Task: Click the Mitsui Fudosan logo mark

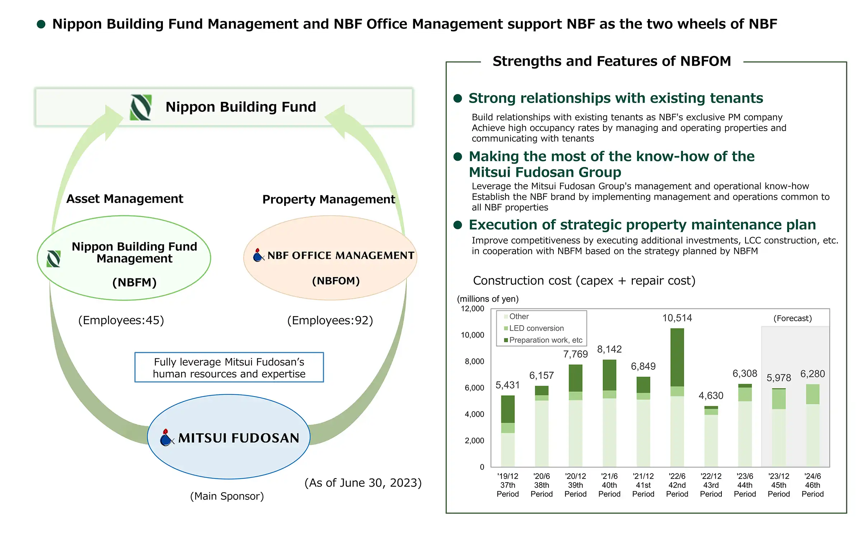Action: pos(167,437)
